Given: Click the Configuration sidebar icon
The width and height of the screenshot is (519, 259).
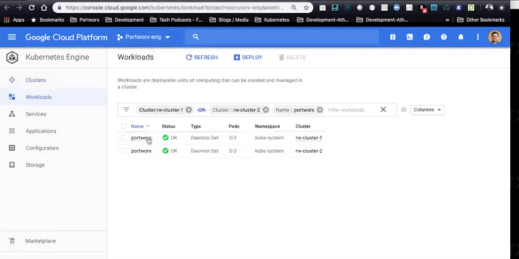Looking at the screenshot, I should 12,148.
